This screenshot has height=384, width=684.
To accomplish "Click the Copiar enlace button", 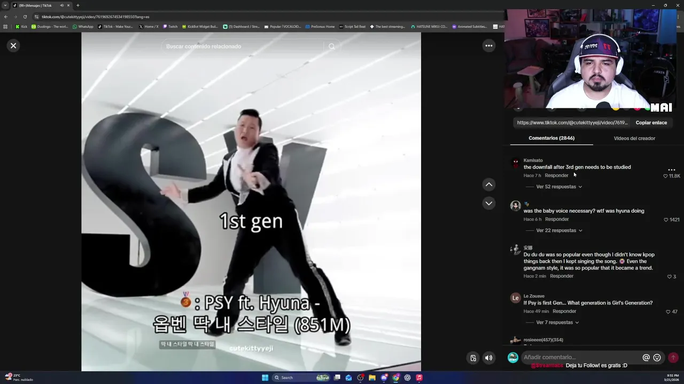I will [651, 123].
